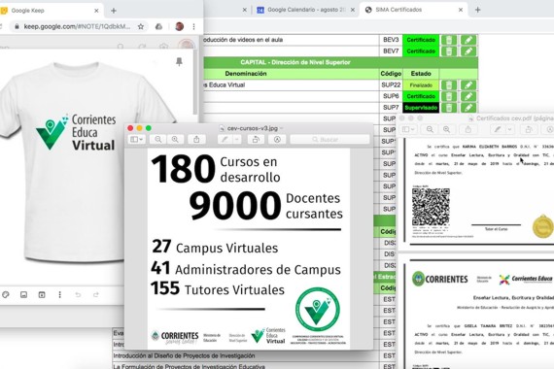Click the Estado column header

(421, 74)
